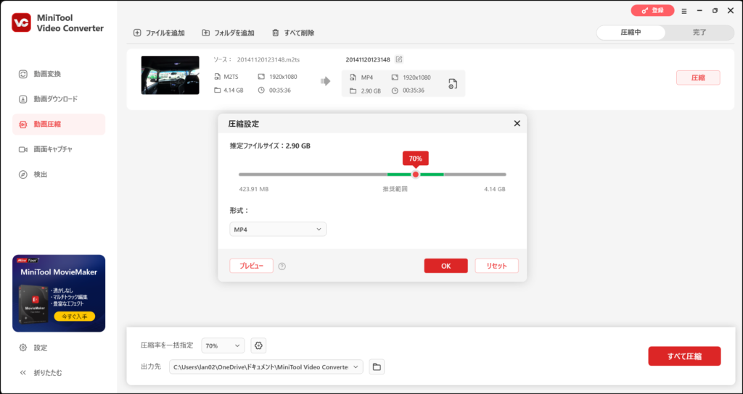Click the source name 20141120123148.m2ts
The height and width of the screenshot is (394, 743).
pos(268,59)
